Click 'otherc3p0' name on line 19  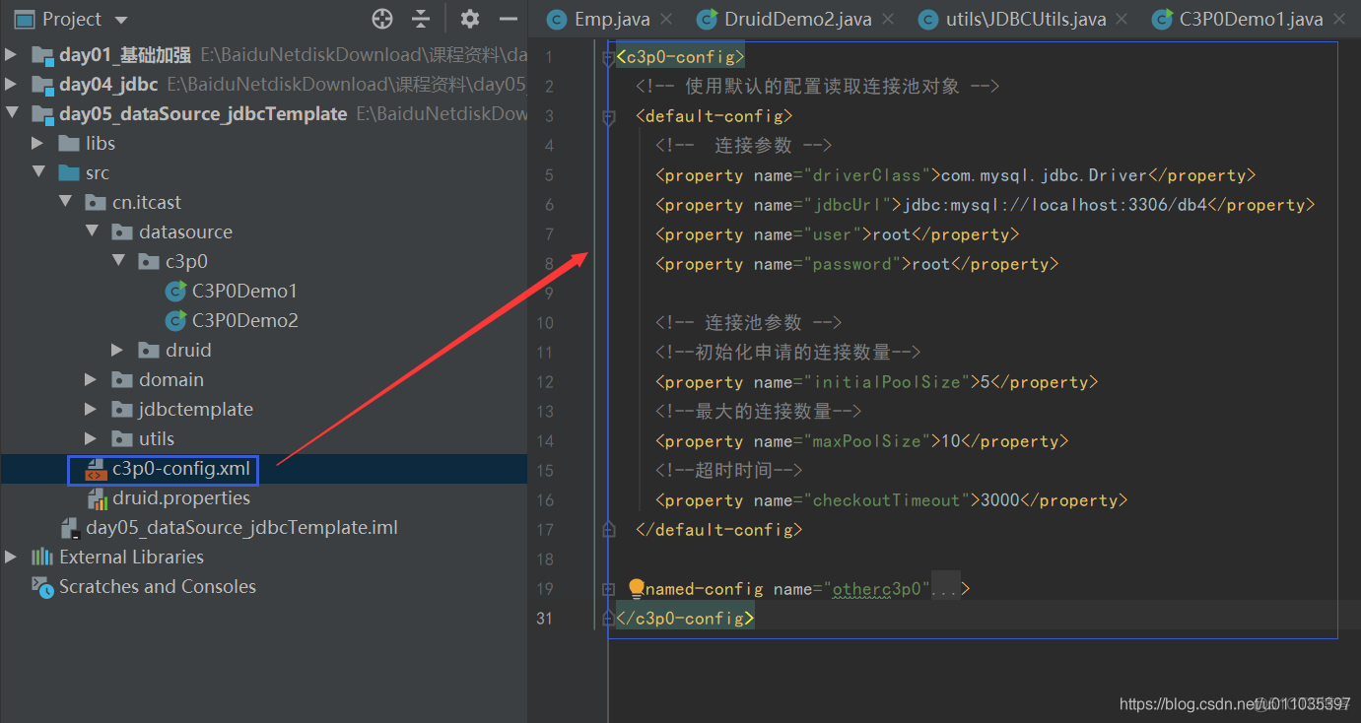click(876, 589)
